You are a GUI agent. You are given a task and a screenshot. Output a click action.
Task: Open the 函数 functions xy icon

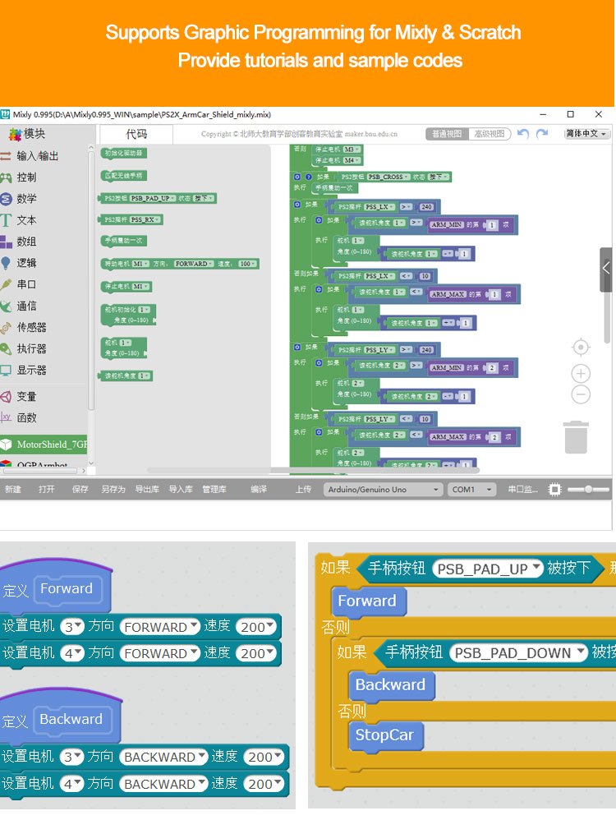coord(6,417)
